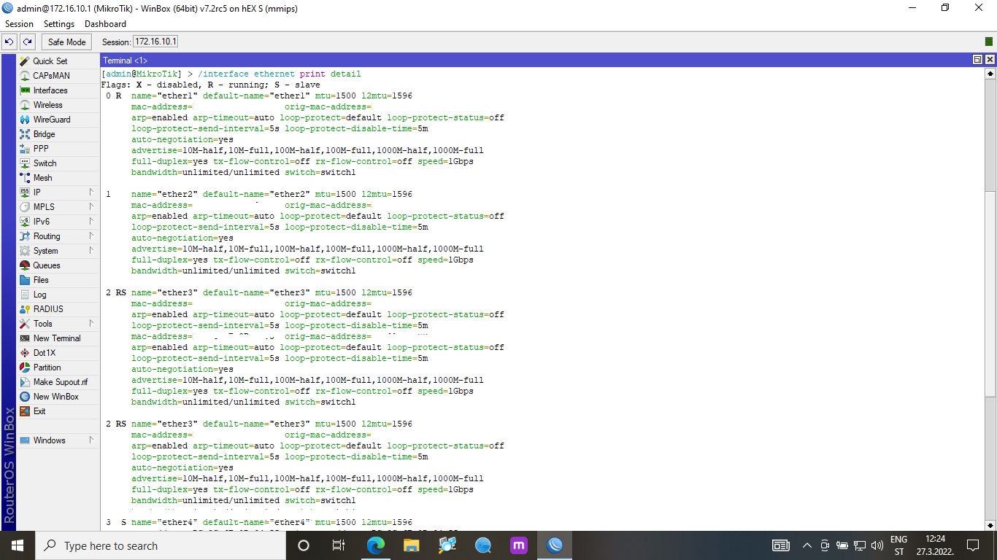The image size is (997, 560).
Task: Click the Session address field 172.16.10.1
Action: point(155,42)
